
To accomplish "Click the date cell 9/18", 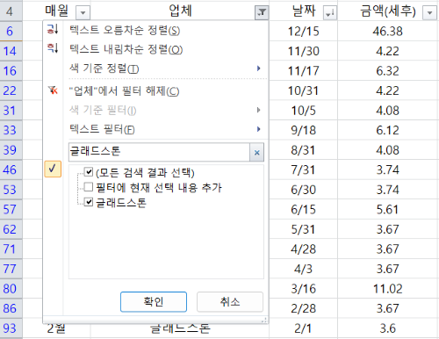I will pyautogui.click(x=303, y=130).
